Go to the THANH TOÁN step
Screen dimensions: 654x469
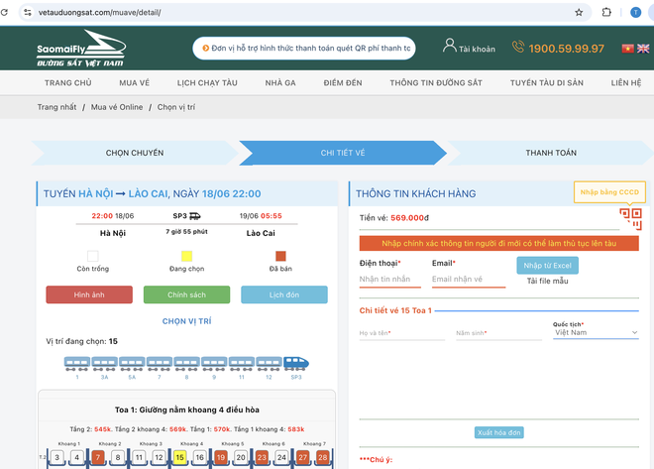click(x=551, y=153)
